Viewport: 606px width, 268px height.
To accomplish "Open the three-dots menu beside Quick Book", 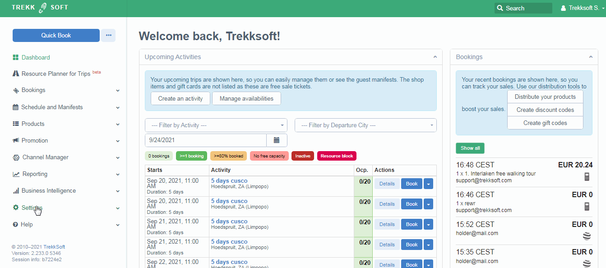I will pyautogui.click(x=108, y=35).
